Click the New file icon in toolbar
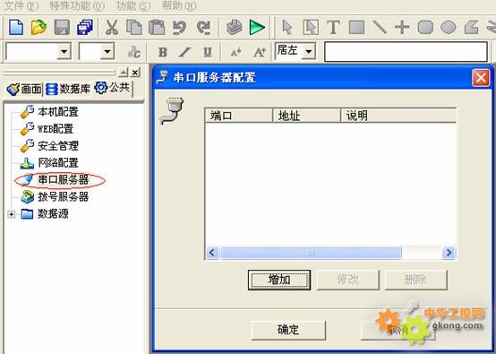The width and height of the screenshot is (496, 354). pyautogui.click(x=16, y=27)
